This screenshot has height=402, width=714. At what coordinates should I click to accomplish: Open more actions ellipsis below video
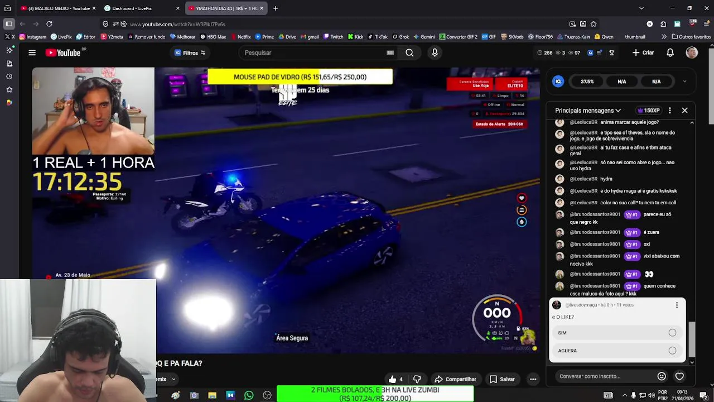pos(533,379)
